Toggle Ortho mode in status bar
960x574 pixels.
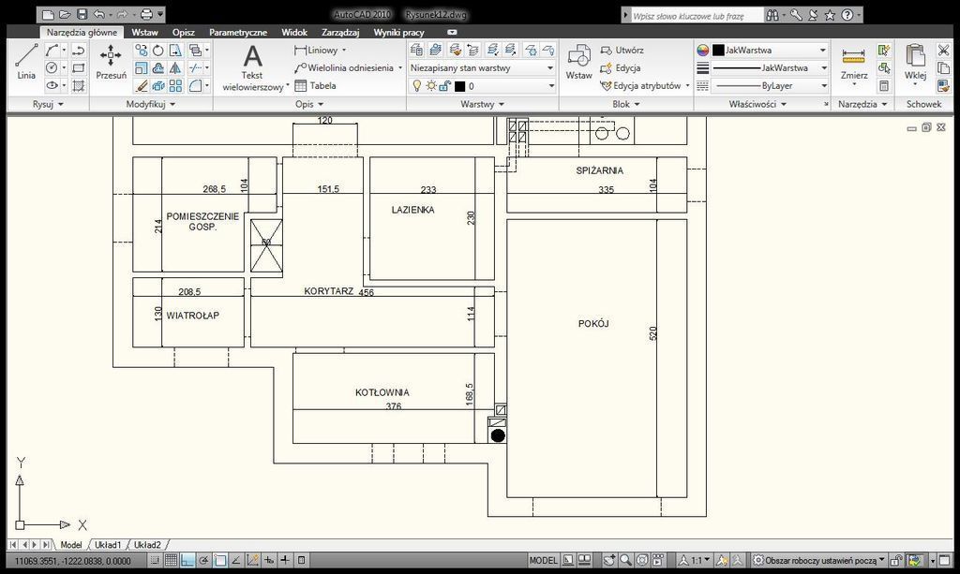(x=187, y=559)
